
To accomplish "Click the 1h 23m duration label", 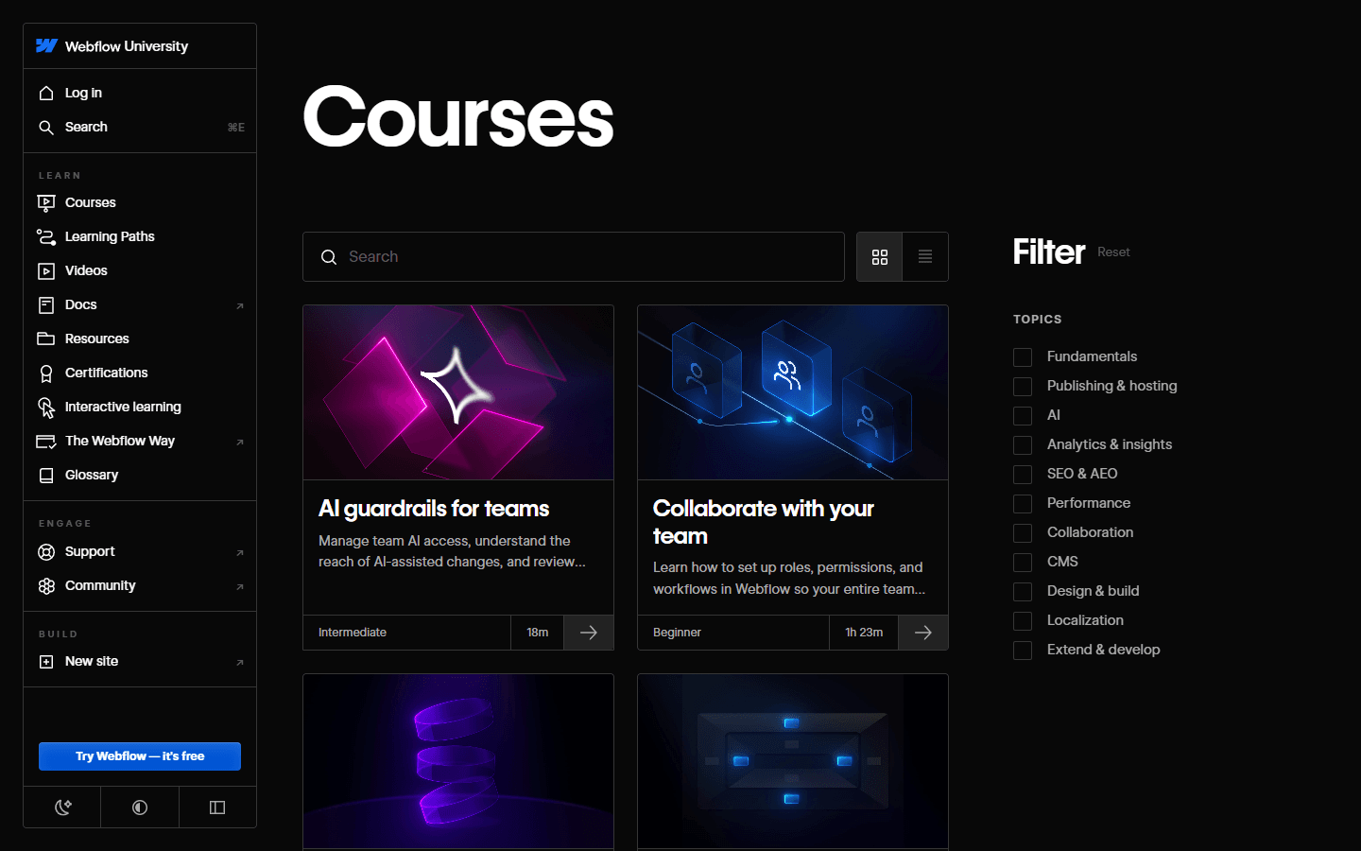I will point(864,633).
